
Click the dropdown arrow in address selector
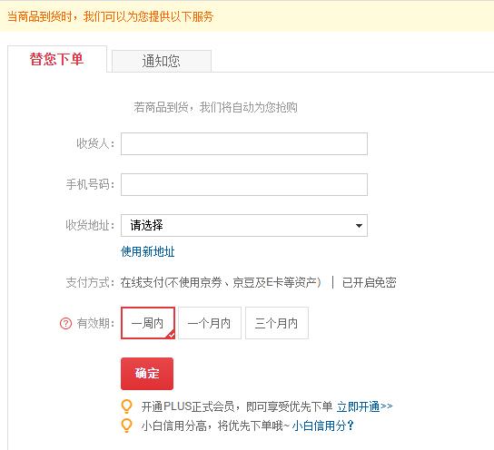click(359, 226)
